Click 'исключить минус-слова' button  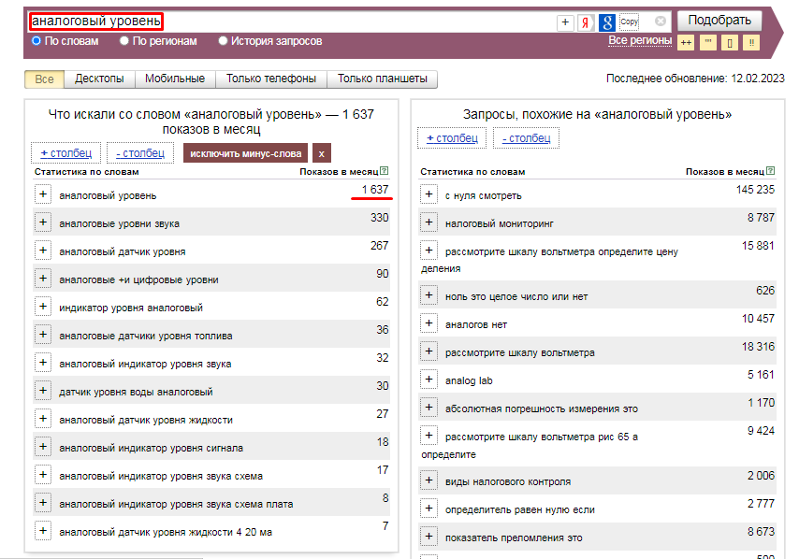[x=246, y=153]
